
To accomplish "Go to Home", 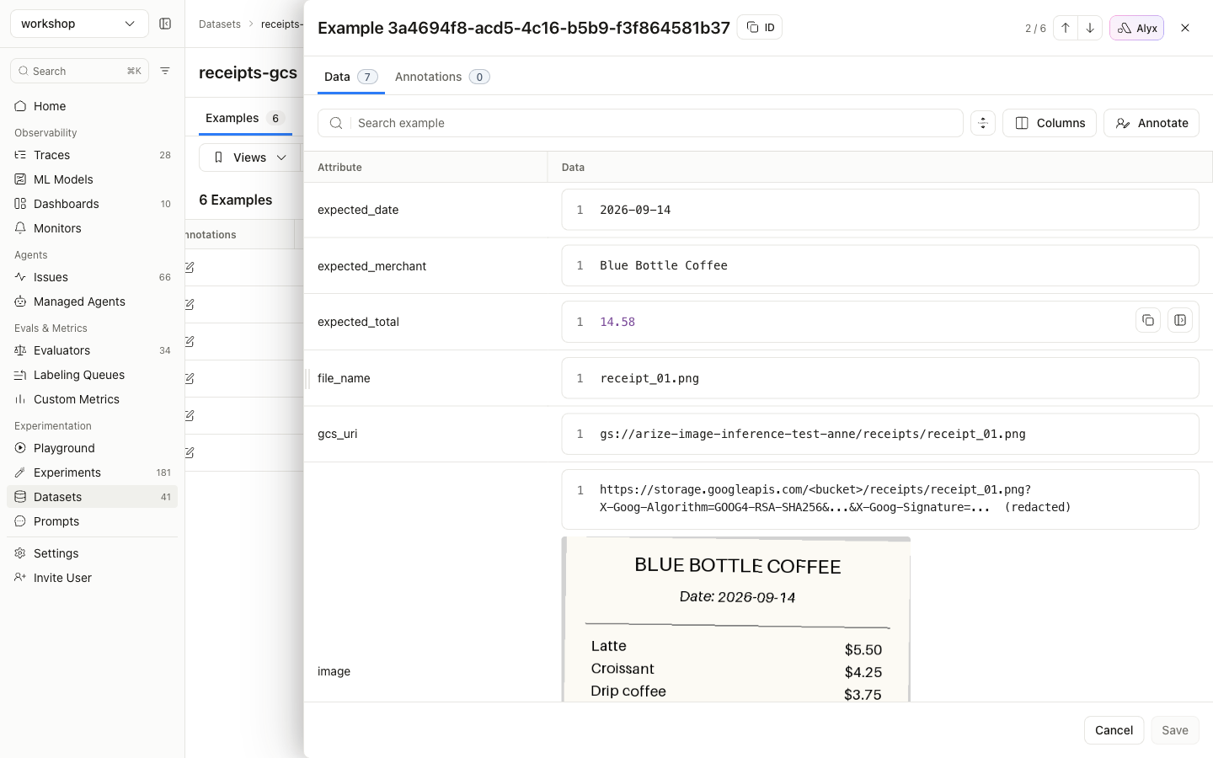I will tap(93, 106).
